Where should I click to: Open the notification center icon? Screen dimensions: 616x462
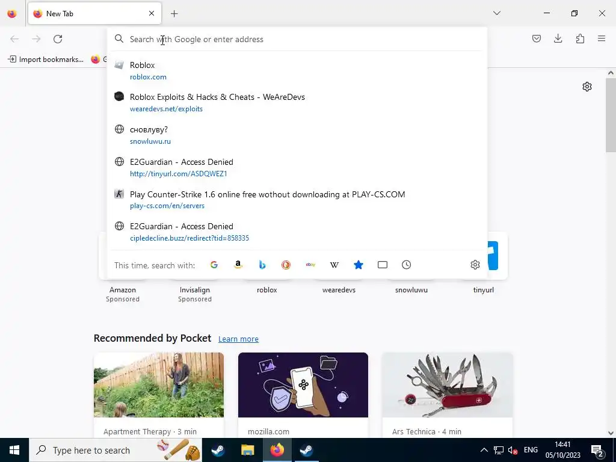[597, 450]
